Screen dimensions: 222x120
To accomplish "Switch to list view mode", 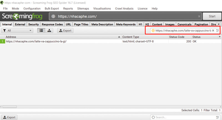I will coord(41,30).
